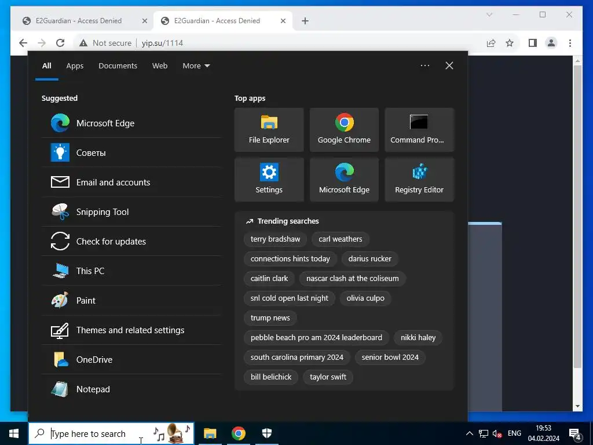Search trending 'darius rucker'
Screen dimensions: 593x445
[369, 258]
